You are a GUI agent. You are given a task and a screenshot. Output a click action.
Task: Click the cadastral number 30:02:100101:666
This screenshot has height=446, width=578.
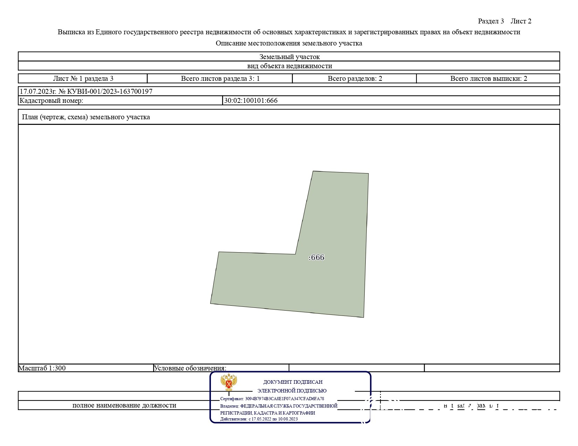[x=251, y=101]
